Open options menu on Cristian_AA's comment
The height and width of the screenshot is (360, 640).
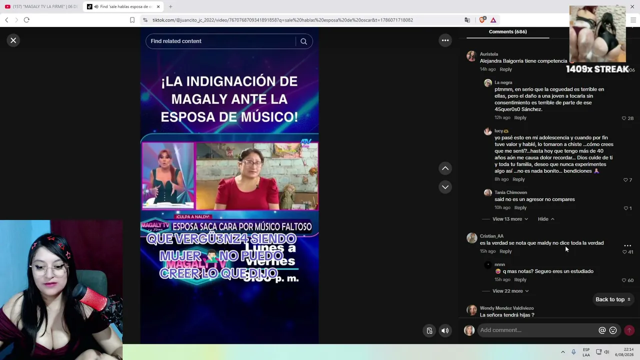click(x=627, y=245)
